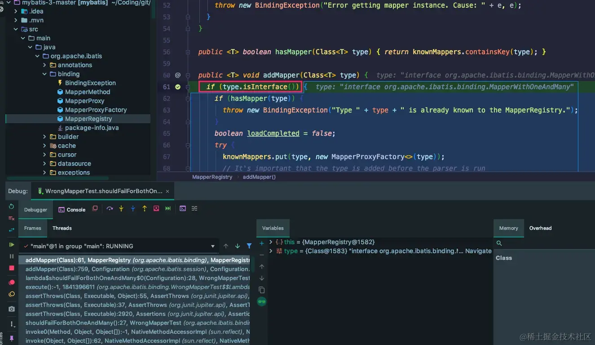Image resolution: width=595 pixels, height=345 pixels.
Task: Pause the program in the debugger sidebar
Action: [12, 256]
